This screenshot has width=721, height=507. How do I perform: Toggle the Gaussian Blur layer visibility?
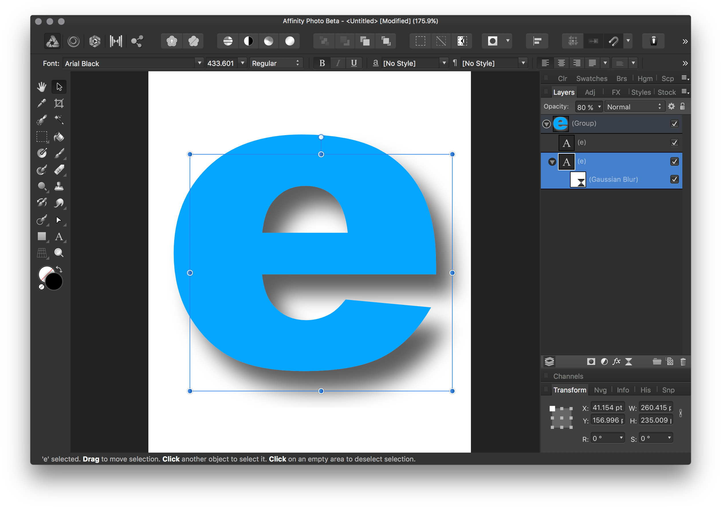click(674, 179)
